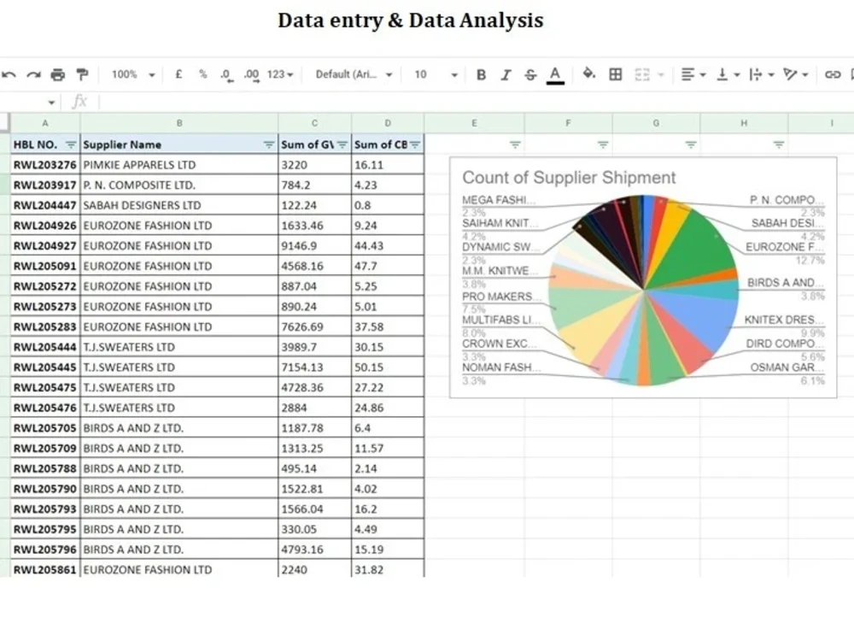Select column A header
854x641 pixels.
pos(45,123)
